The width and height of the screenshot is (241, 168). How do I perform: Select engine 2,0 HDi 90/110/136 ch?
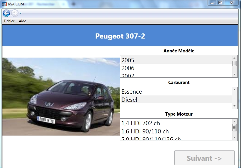pos(176,138)
